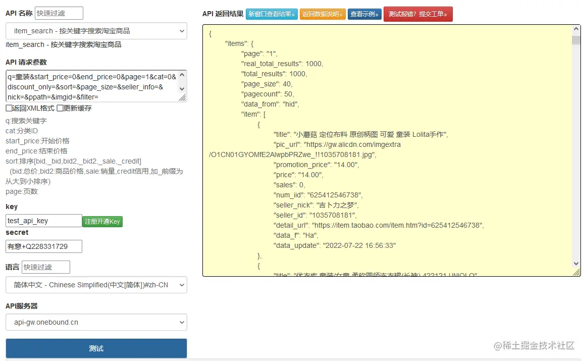Screen dimensions: 585x361
Task: Click the down arrow of request parameters scrollbar
Action: [x=182, y=89]
